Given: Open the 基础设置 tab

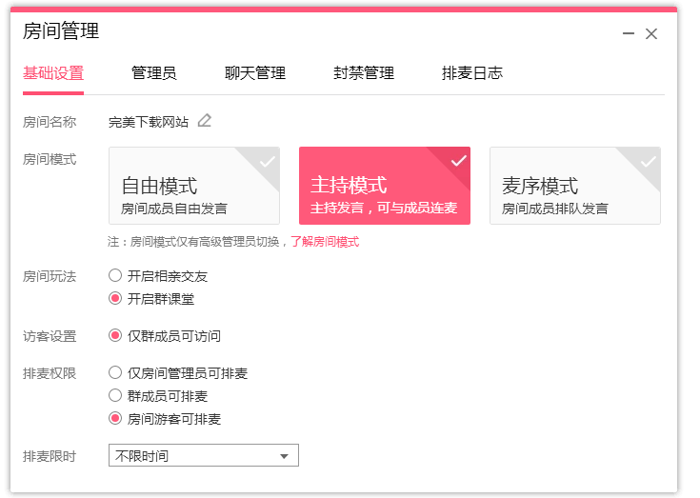Looking at the screenshot, I should tap(53, 73).
